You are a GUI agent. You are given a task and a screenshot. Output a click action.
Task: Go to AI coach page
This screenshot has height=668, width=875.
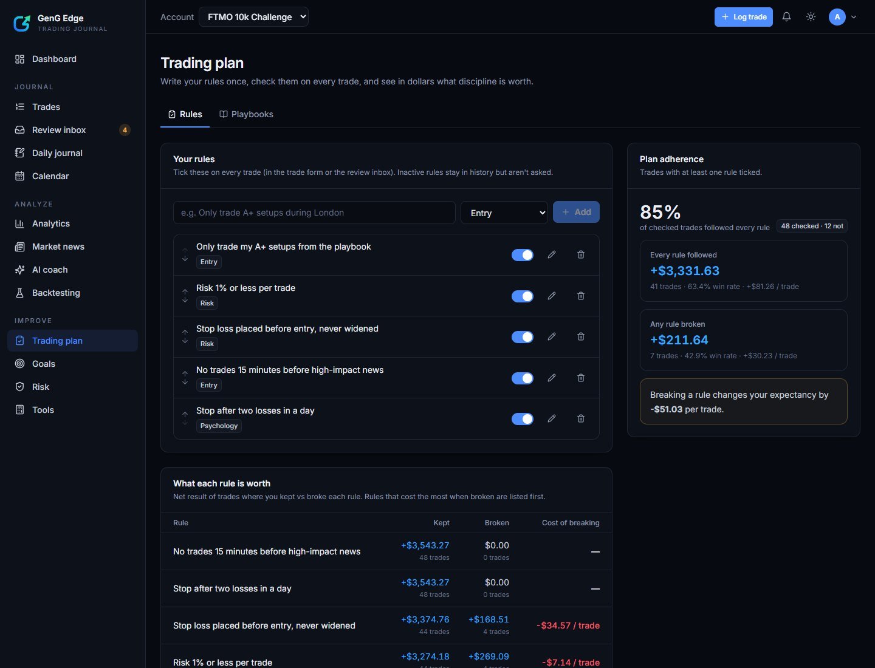click(x=73, y=270)
